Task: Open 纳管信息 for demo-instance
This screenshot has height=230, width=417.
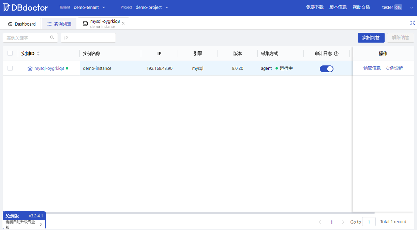Action: 372,68
